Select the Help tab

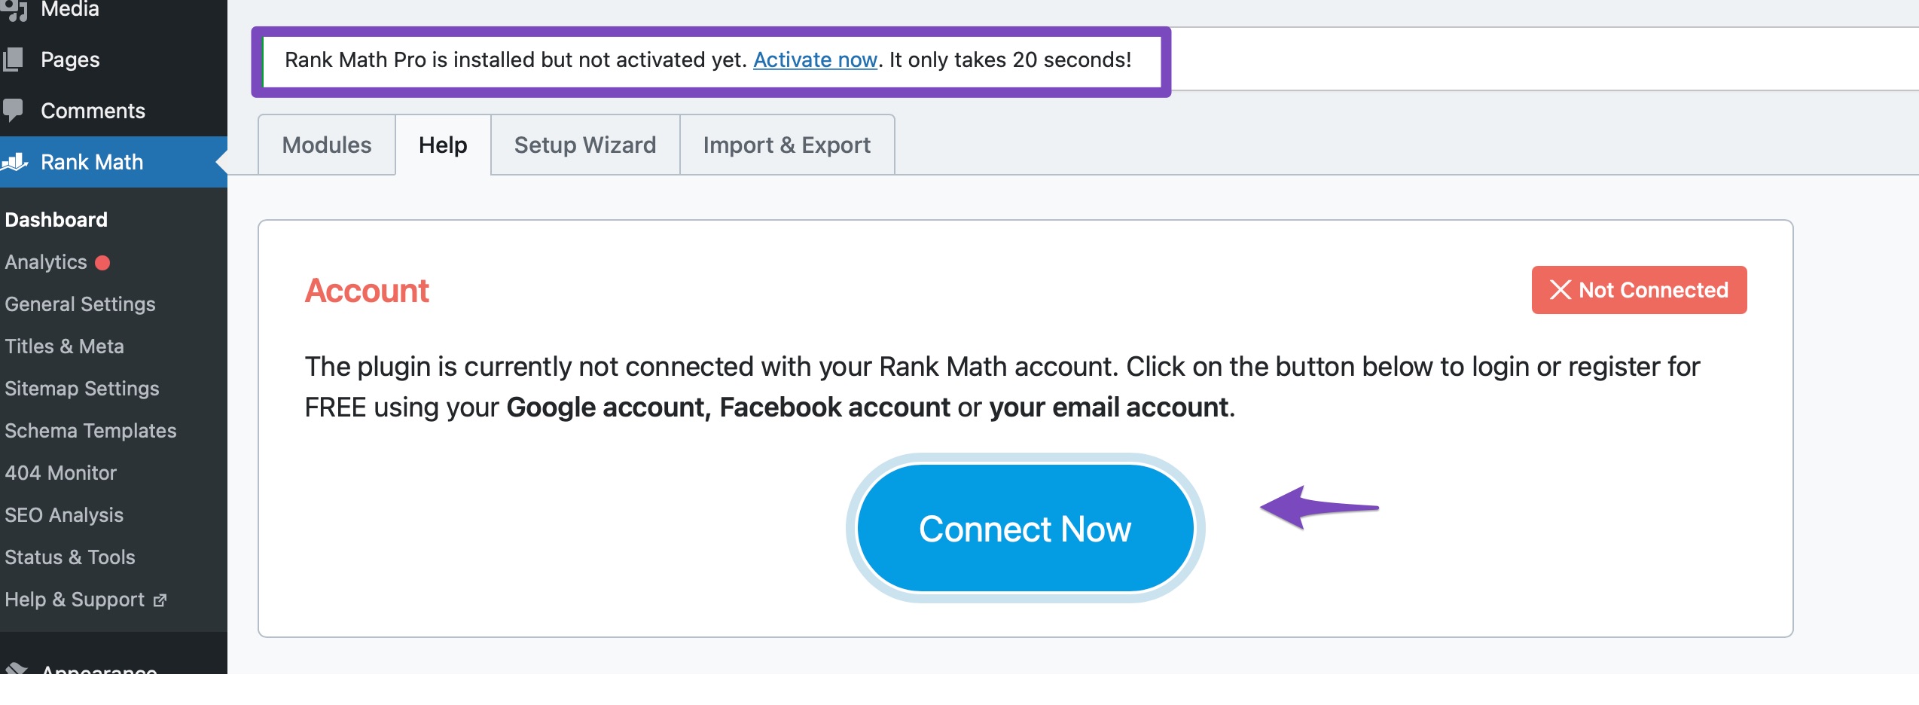point(443,145)
